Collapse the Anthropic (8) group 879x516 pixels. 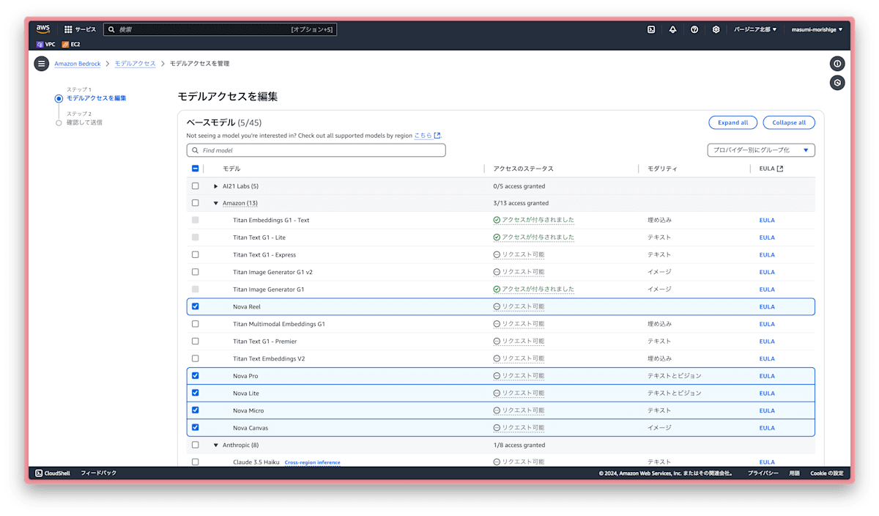pos(215,445)
